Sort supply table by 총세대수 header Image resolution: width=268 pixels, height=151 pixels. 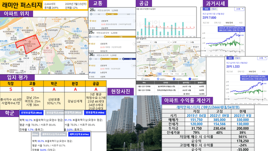200,83
